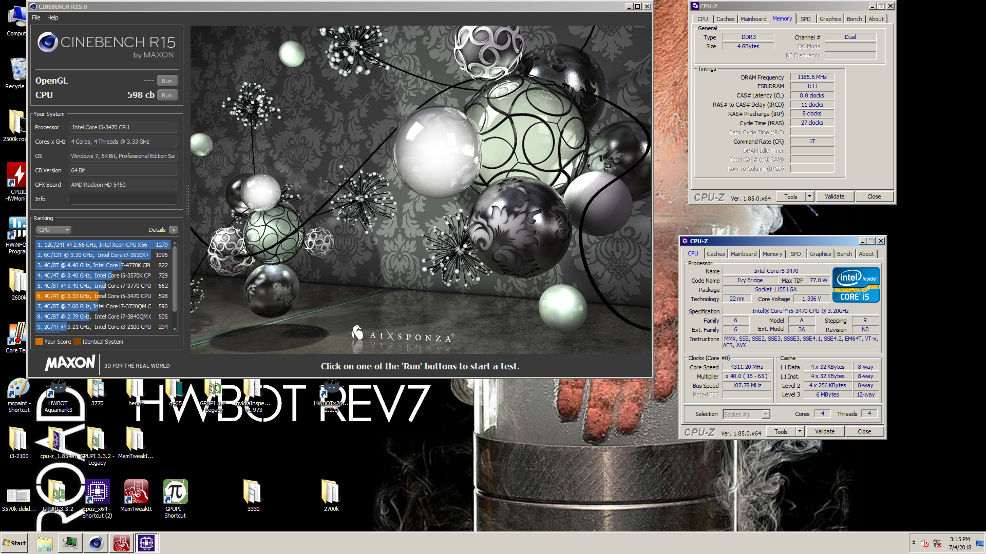Viewport: 986px width, 554px height.
Task: Click the scroll down arrow in ranking list
Action: point(175,329)
